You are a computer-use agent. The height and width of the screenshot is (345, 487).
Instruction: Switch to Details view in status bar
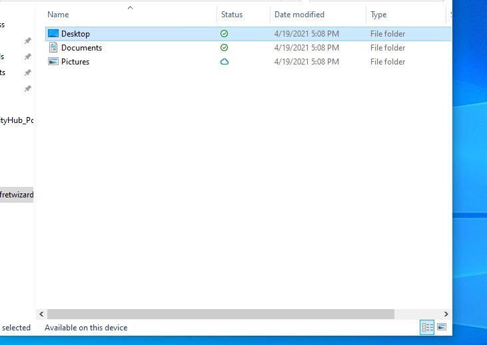pyautogui.click(x=427, y=327)
